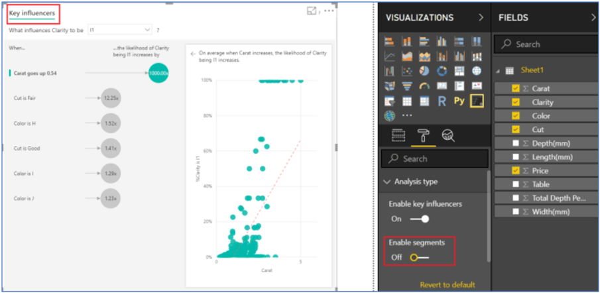600x293 pixels.
Task: Select the clustered bar chart visual
Action: [424, 41]
